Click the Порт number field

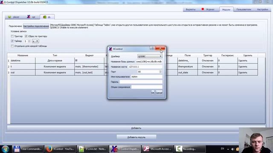click(x=148, y=72)
